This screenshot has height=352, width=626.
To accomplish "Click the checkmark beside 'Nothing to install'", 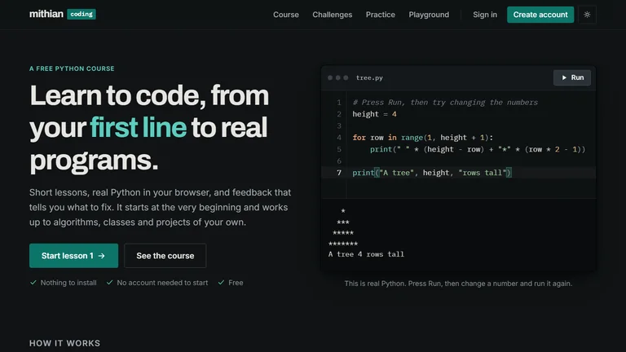I will pos(33,283).
